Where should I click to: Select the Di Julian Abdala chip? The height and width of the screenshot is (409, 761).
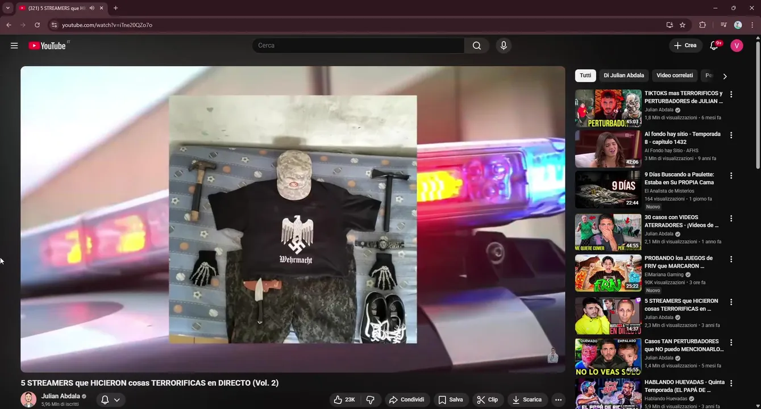click(624, 76)
